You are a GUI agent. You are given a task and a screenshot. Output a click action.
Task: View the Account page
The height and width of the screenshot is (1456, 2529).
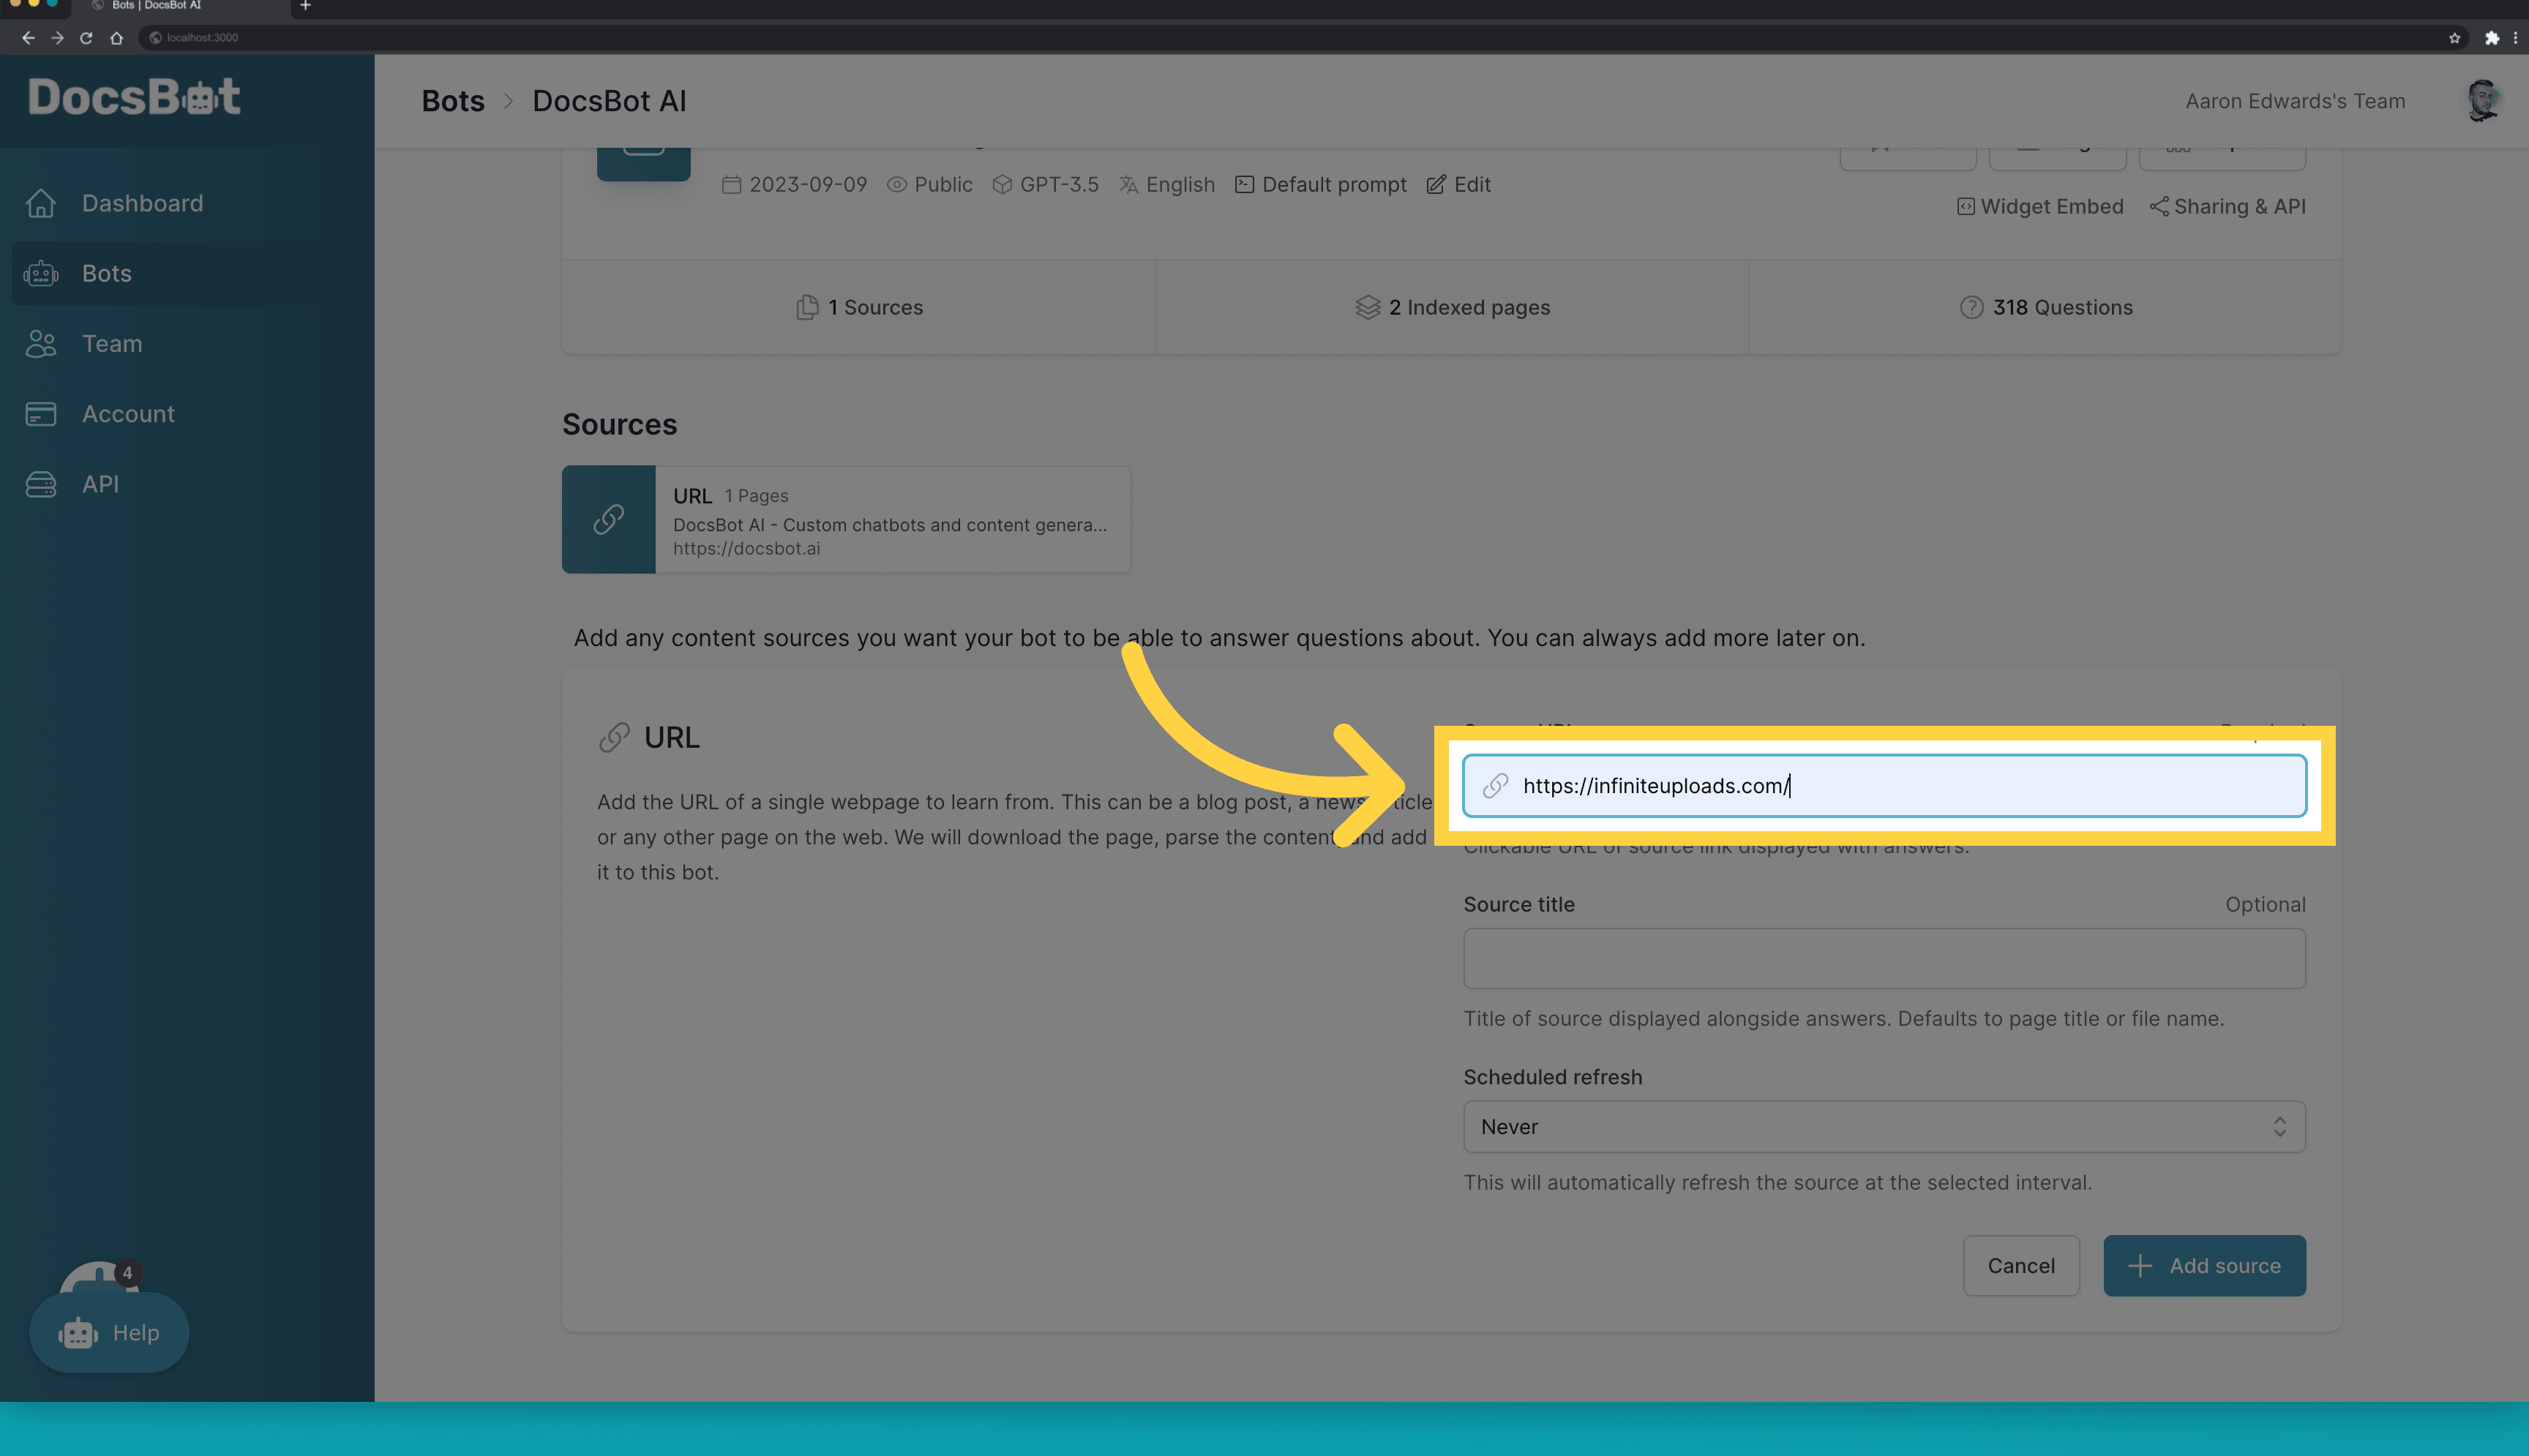click(128, 413)
